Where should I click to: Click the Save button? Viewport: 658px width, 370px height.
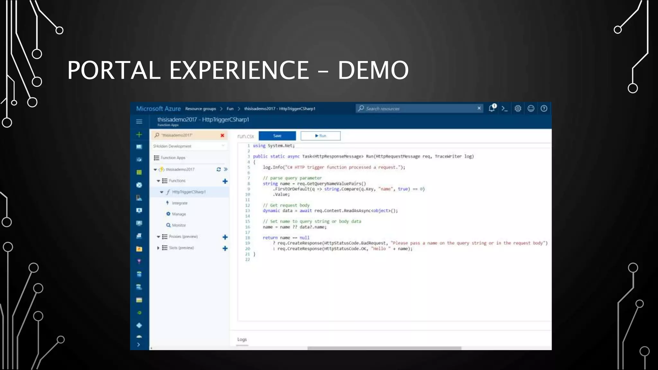point(277,136)
